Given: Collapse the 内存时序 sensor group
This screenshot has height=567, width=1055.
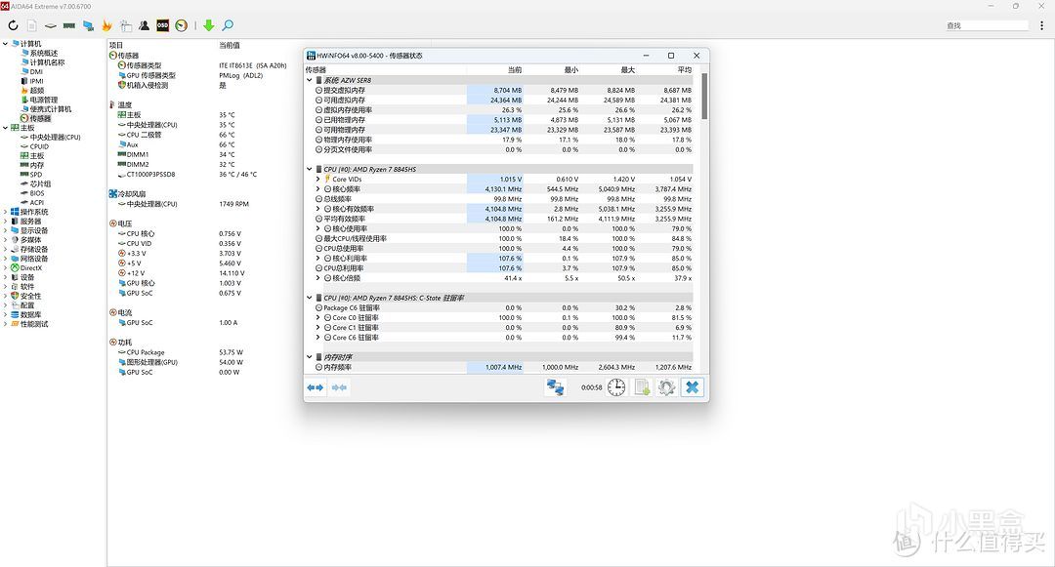Looking at the screenshot, I should (310, 357).
